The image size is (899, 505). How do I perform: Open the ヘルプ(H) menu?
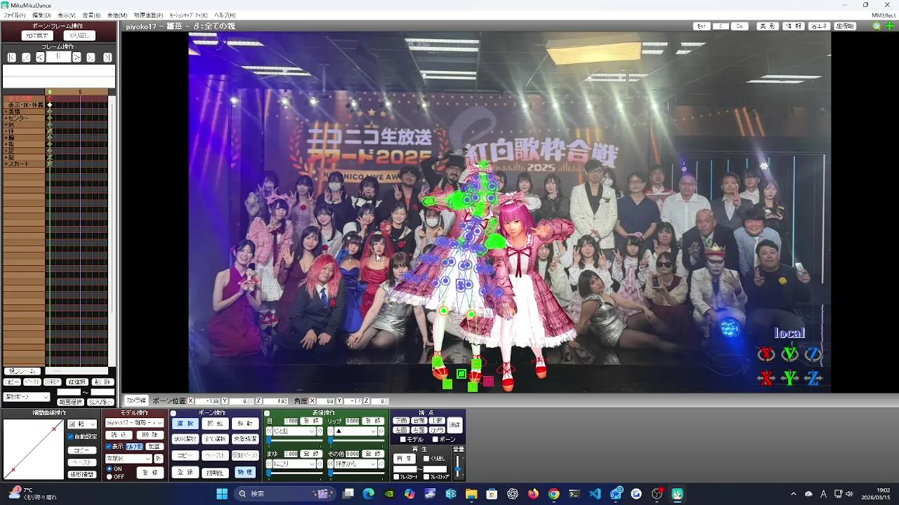[225, 15]
